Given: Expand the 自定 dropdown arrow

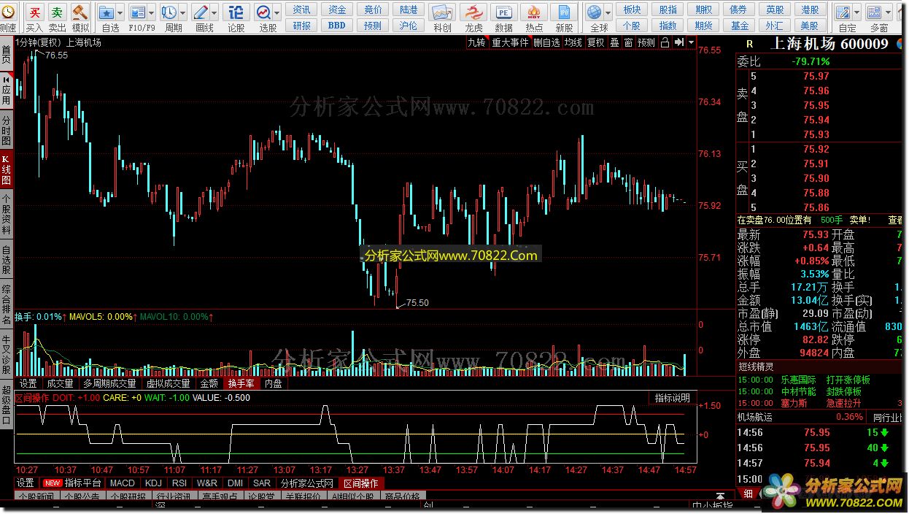Looking at the screenshot, I should 856,12.
